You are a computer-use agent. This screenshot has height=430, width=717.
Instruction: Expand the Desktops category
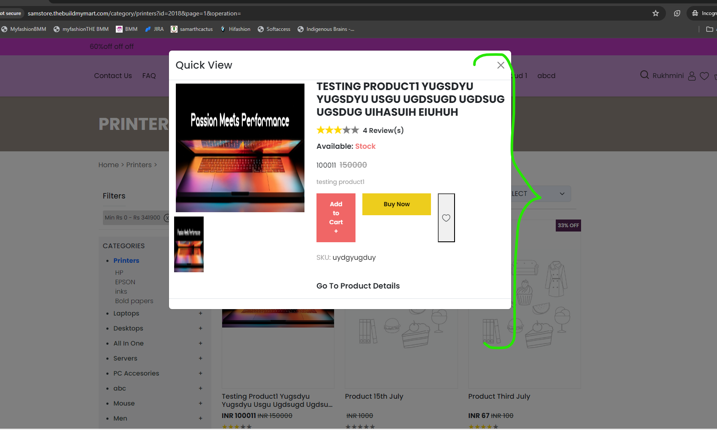200,328
